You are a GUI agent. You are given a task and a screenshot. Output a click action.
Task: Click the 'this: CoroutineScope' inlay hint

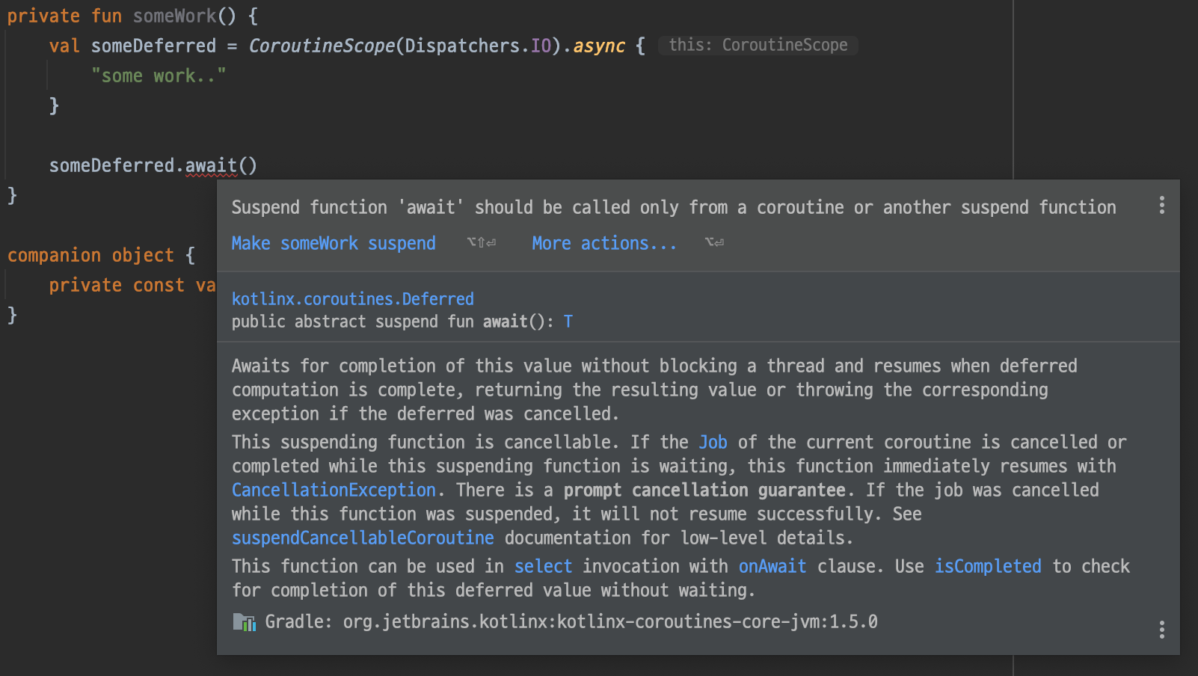click(x=758, y=45)
